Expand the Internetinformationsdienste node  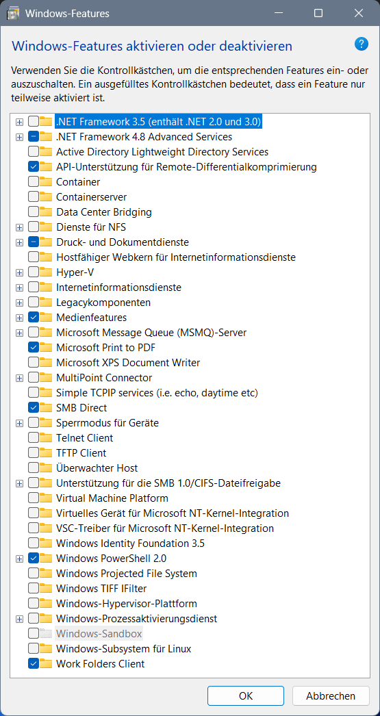click(19, 287)
